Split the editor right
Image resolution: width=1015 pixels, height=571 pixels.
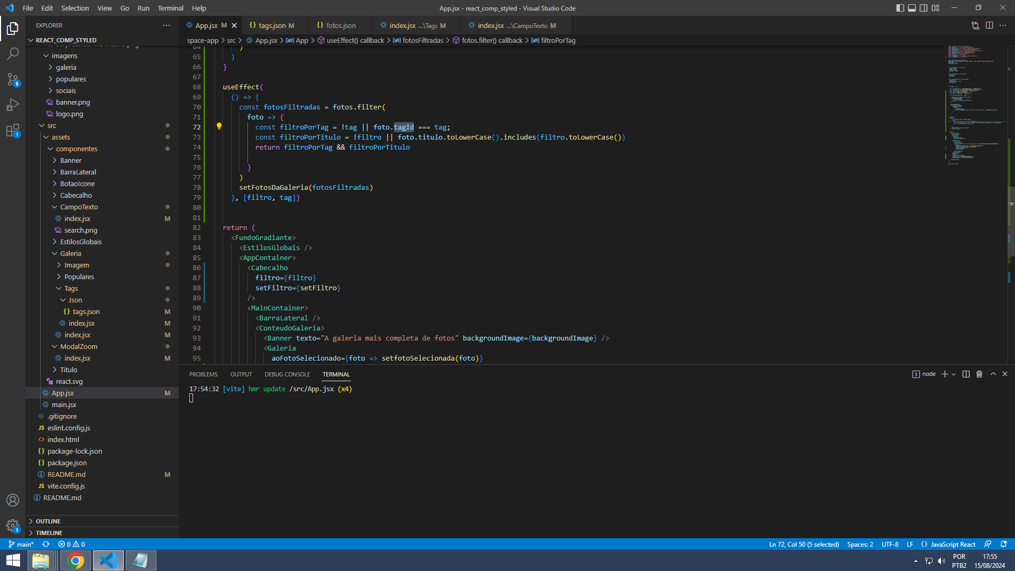click(989, 25)
